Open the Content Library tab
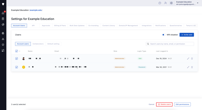The height and width of the screenshot is (110, 202). click(109, 25)
